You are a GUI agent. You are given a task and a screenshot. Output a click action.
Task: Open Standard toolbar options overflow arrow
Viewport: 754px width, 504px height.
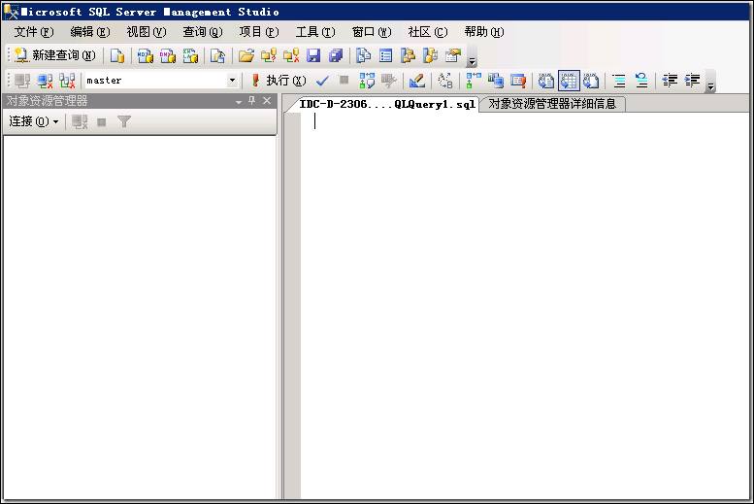(472, 56)
